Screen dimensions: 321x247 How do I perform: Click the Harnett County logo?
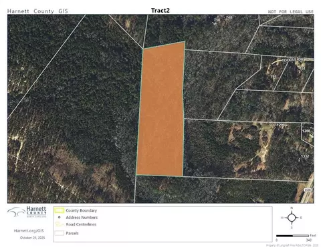(27, 212)
